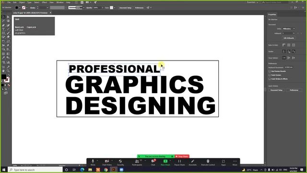Image resolution: width=307 pixels, height=173 pixels.
Task: Toggle the grid icon in Ruler & Grids
Action: [x=289, y=45]
